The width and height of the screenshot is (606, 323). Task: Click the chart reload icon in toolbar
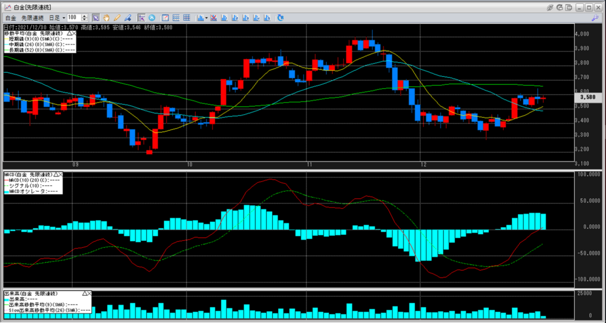click(280, 18)
